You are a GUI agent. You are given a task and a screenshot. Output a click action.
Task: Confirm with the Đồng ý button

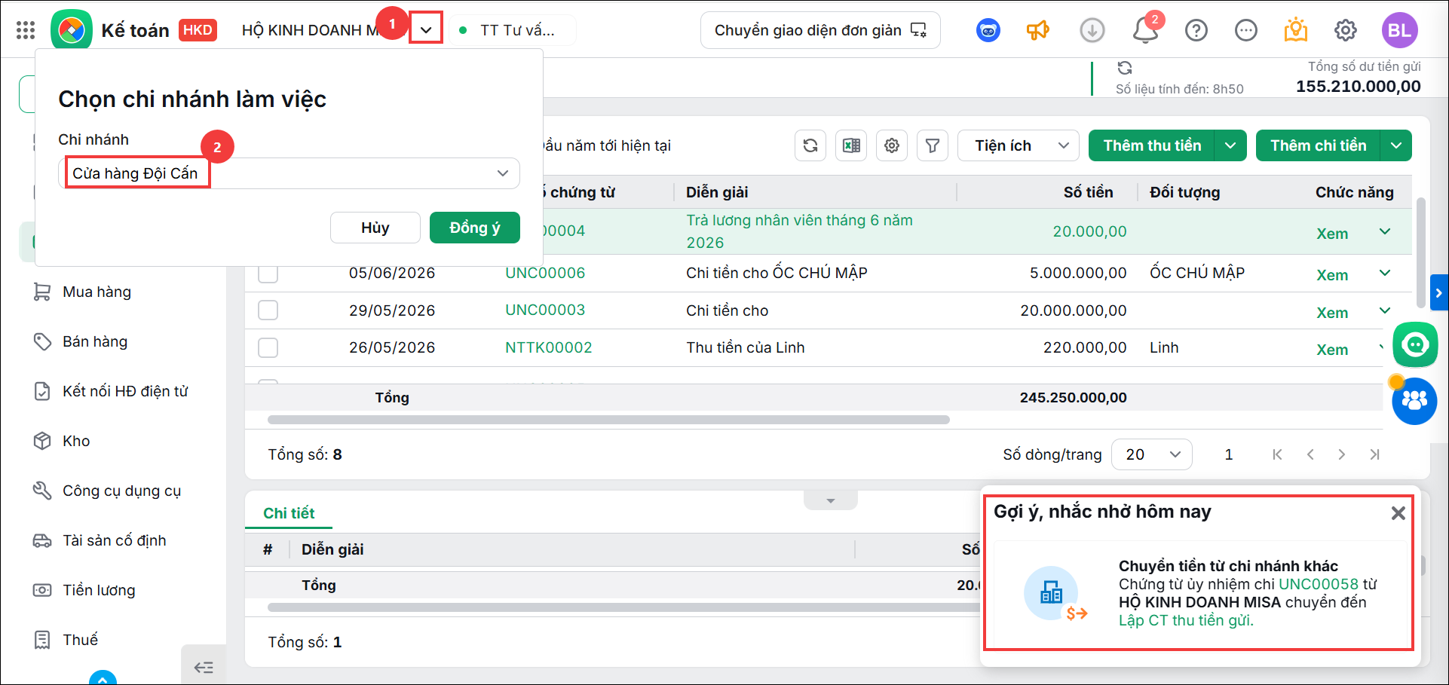pyautogui.click(x=475, y=228)
